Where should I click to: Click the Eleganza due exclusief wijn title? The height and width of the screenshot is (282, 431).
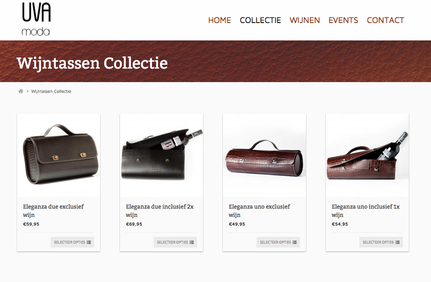point(53,211)
